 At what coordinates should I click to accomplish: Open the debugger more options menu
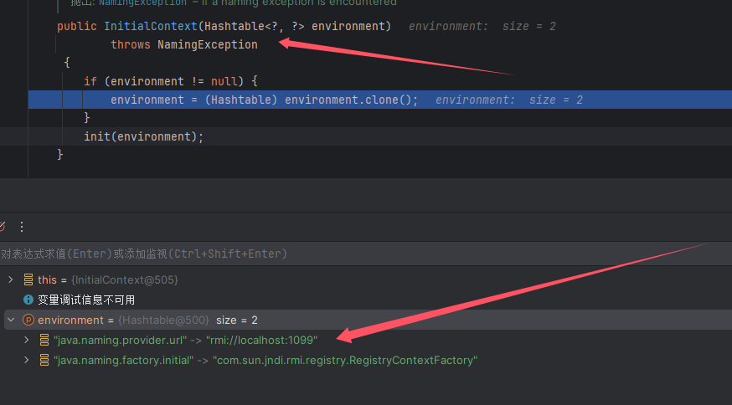click(22, 227)
